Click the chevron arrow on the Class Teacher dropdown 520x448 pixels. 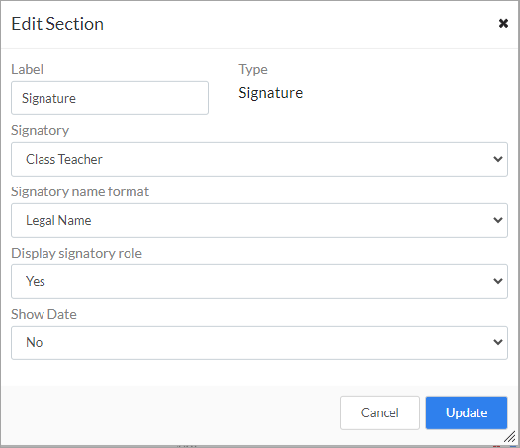tap(498, 159)
